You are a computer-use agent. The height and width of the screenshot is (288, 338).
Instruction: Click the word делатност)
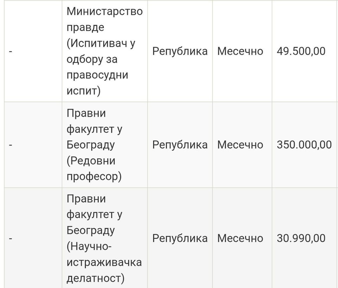point(95,278)
